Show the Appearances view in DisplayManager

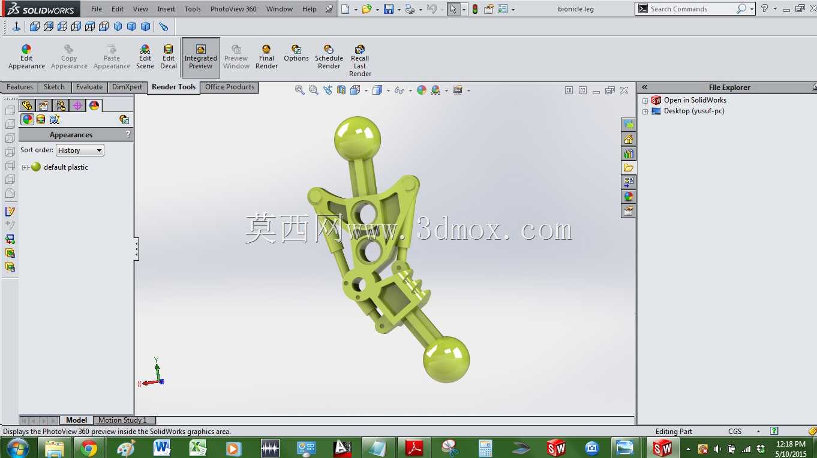[x=28, y=119]
